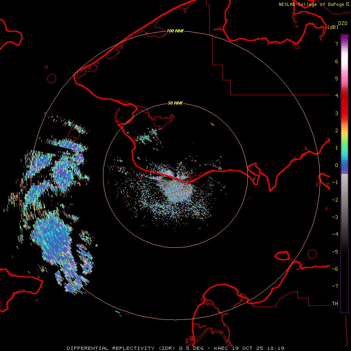
Task: Select the "DZD" product label above the color bar
Action: click(343, 23)
